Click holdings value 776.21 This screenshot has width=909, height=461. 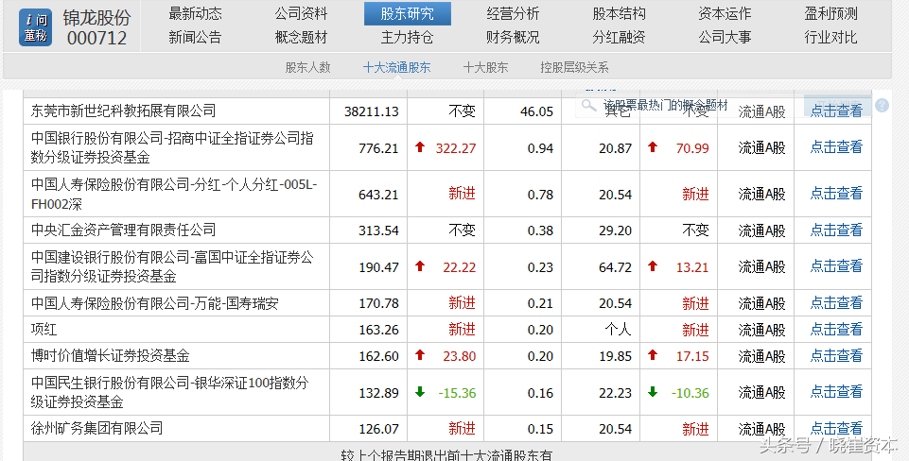[x=378, y=148]
